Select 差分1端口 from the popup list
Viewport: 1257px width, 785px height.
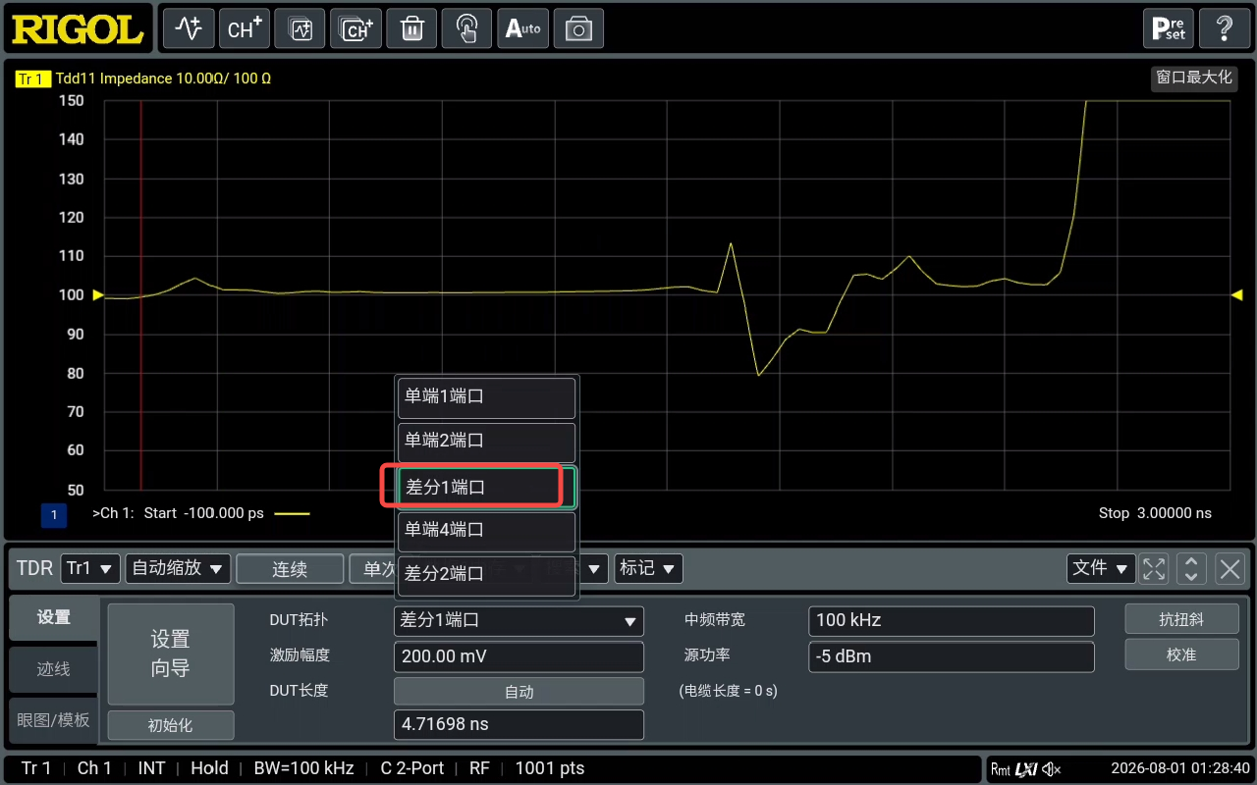[x=487, y=487]
